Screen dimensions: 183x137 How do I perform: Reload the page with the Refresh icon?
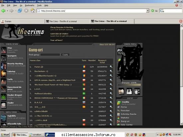(20, 11)
